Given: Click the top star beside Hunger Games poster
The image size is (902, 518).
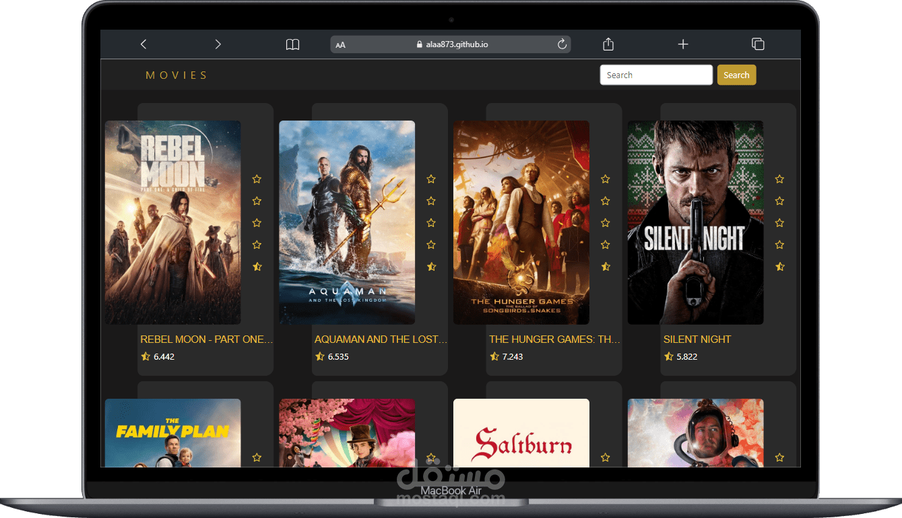Looking at the screenshot, I should (x=605, y=179).
